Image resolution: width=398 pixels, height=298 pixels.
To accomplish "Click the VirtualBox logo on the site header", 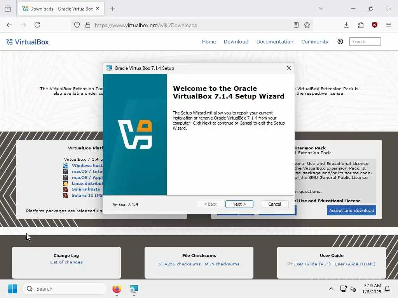I will point(28,42).
